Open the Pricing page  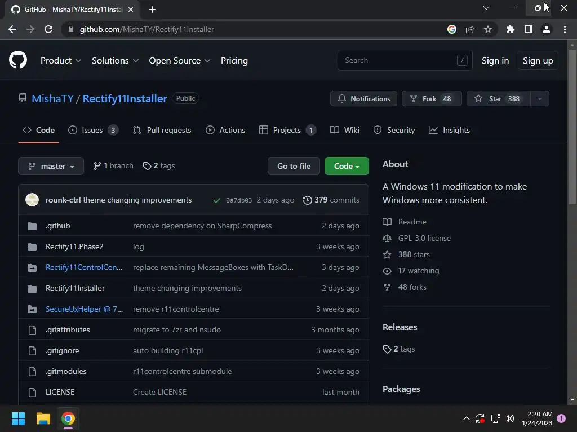(x=234, y=61)
